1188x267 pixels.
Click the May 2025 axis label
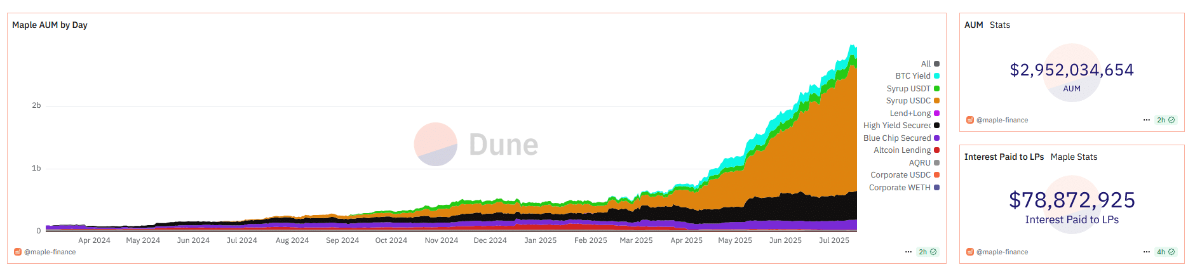click(735, 240)
